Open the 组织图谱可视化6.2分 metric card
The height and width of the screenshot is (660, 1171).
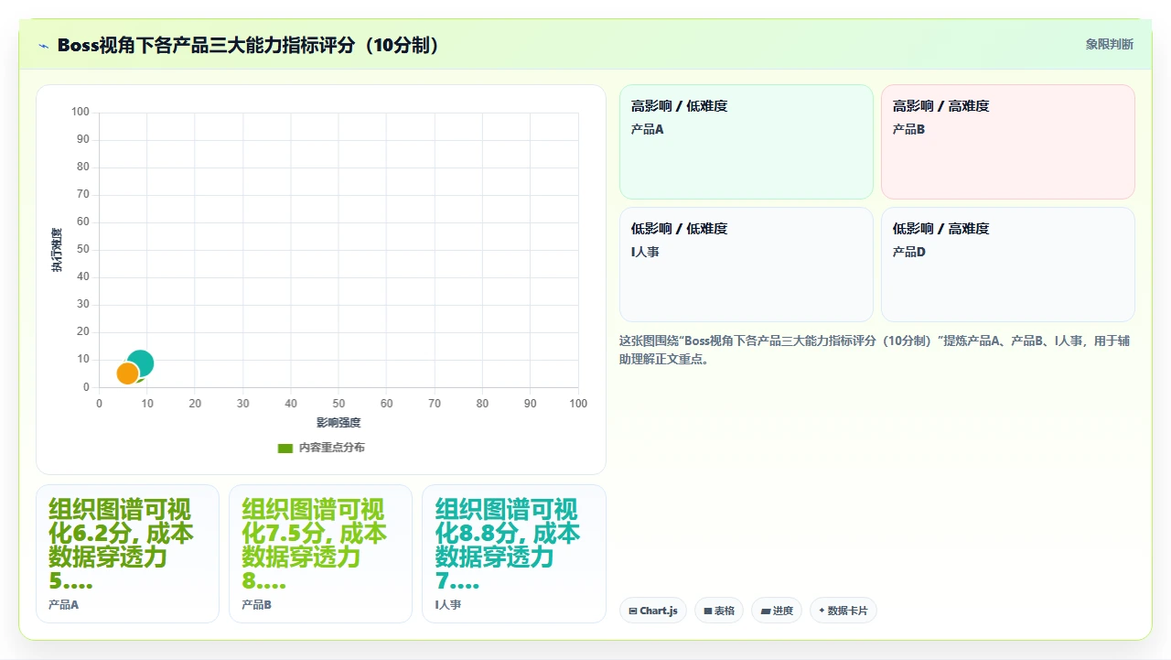pos(127,554)
